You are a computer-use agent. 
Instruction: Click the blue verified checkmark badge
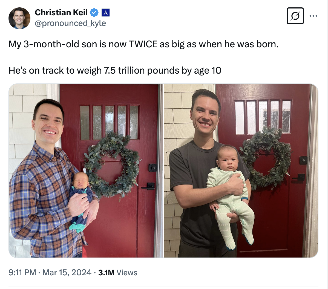94,13
